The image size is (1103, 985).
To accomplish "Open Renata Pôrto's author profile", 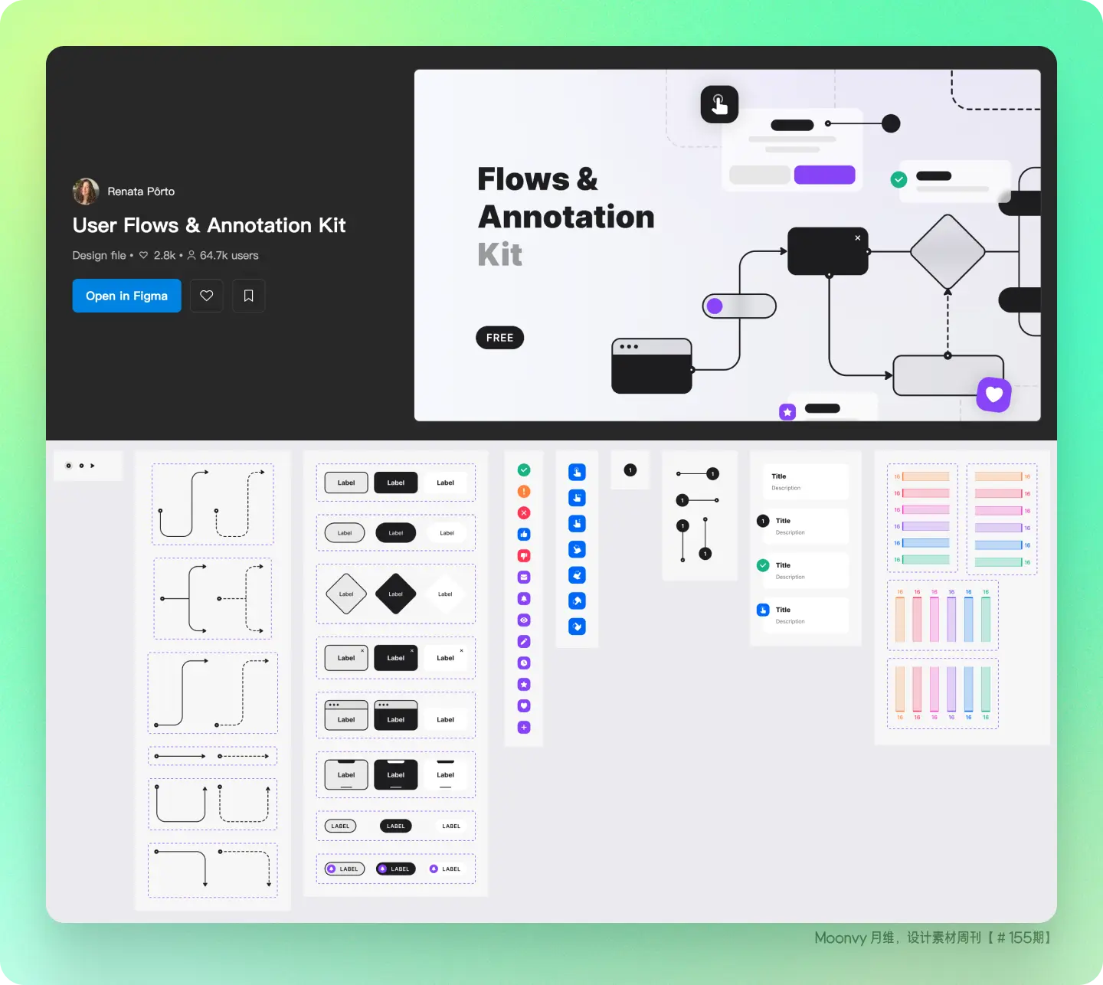I will coord(140,191).
